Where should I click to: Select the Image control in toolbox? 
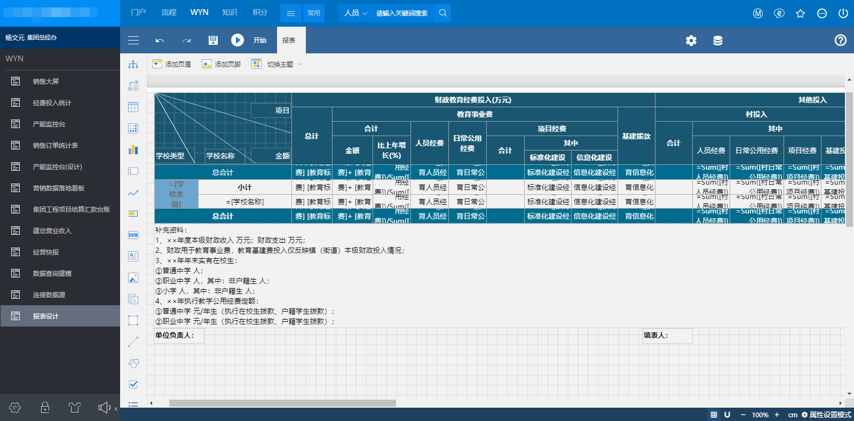tap(133, 278)
